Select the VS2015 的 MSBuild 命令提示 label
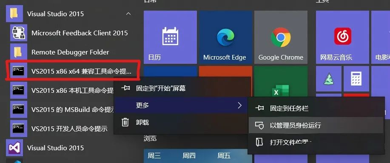 coord(72,109)
